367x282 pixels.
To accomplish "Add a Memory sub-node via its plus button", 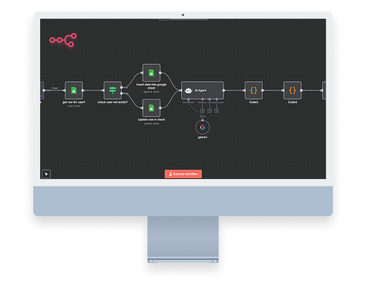I will [x=202, y=110].
